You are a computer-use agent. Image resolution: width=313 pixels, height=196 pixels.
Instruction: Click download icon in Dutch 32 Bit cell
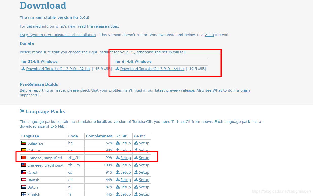click(118, 187)
